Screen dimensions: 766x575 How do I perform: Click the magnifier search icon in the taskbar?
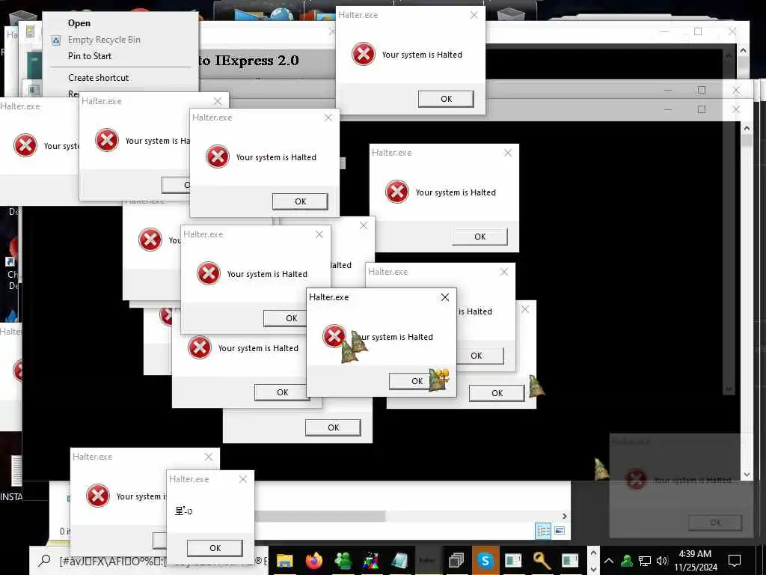[x=44, y=560]
